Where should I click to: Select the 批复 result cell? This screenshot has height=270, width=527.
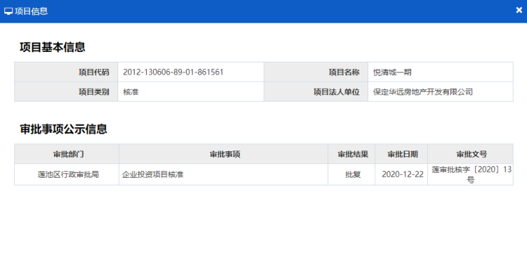353,174
